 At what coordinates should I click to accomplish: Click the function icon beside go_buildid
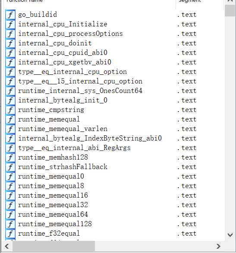point(10,15)
